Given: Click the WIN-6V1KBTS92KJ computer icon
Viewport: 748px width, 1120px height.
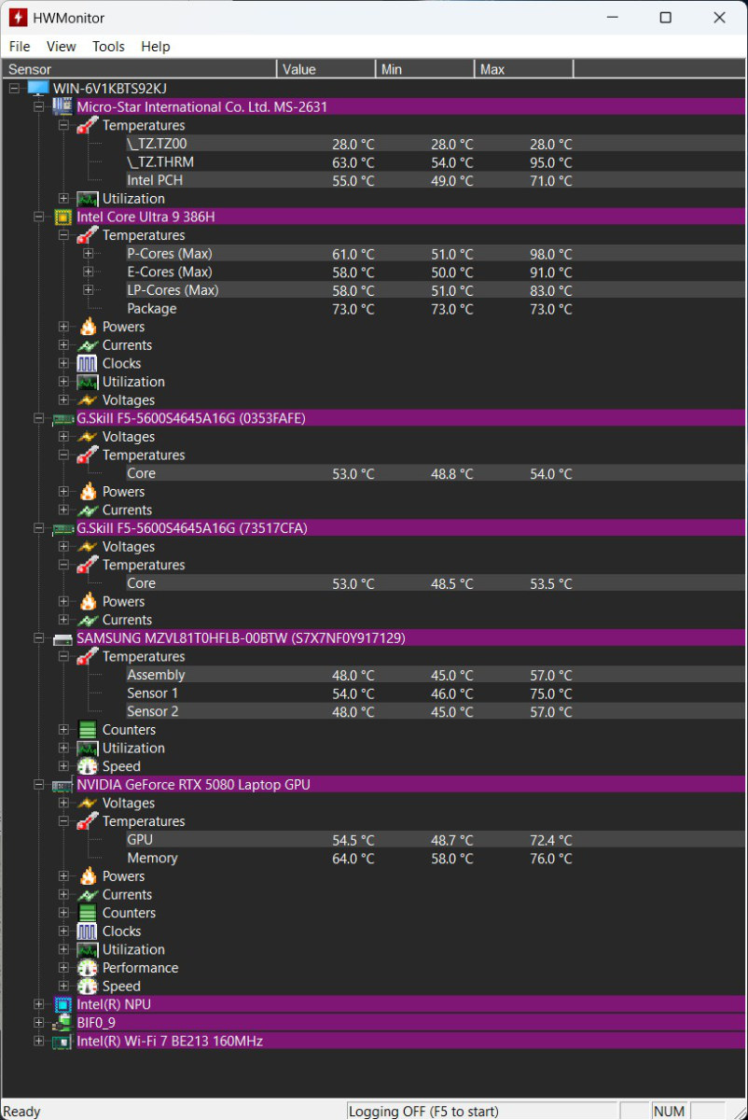Looking at the screenshot, I should (x=38, y=89).
